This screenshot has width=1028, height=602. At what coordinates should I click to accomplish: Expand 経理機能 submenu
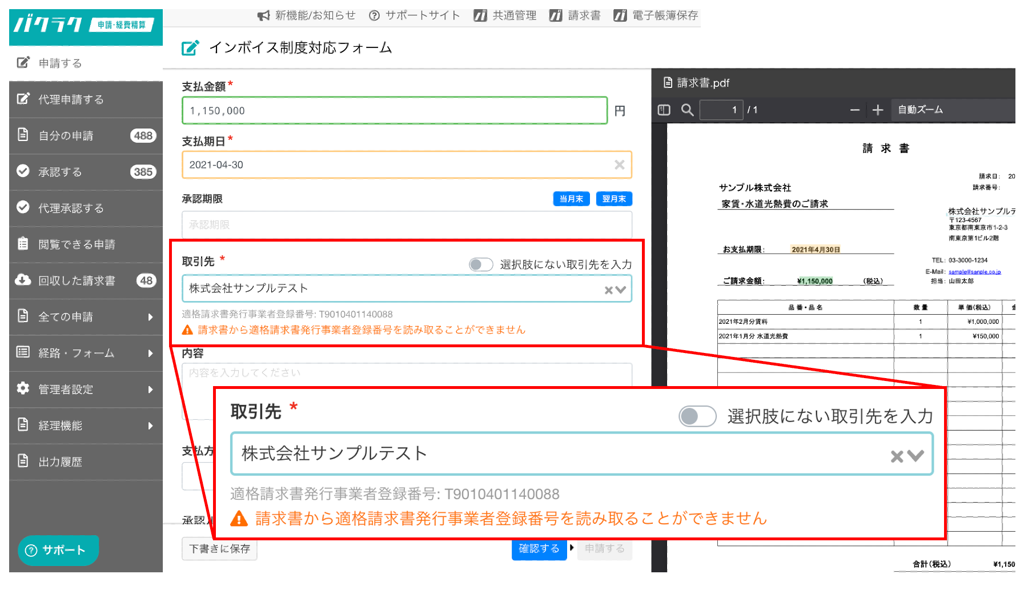coord(86,426)
